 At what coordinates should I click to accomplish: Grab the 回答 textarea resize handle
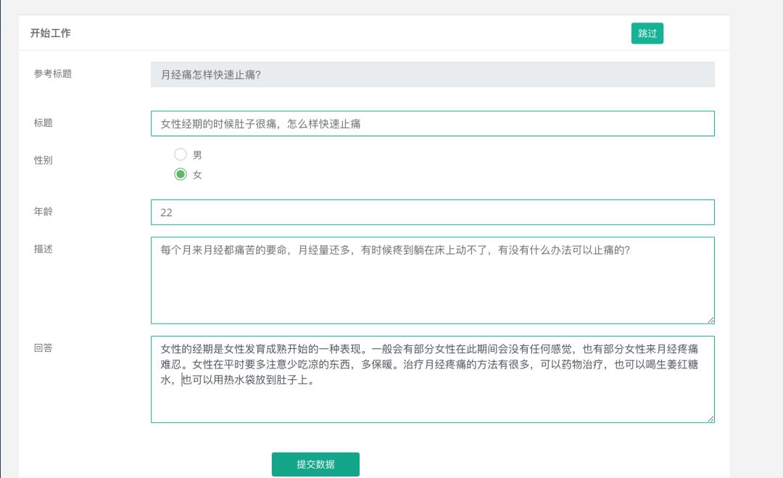(710, 419)
